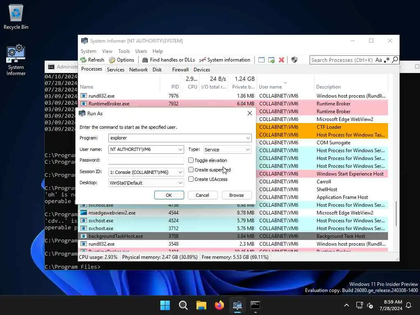Image resolution: width=420 pixels, height=315 pixels.
Task: Open the notifications bell
Action: pyautogui.click(x=409, y=305)
